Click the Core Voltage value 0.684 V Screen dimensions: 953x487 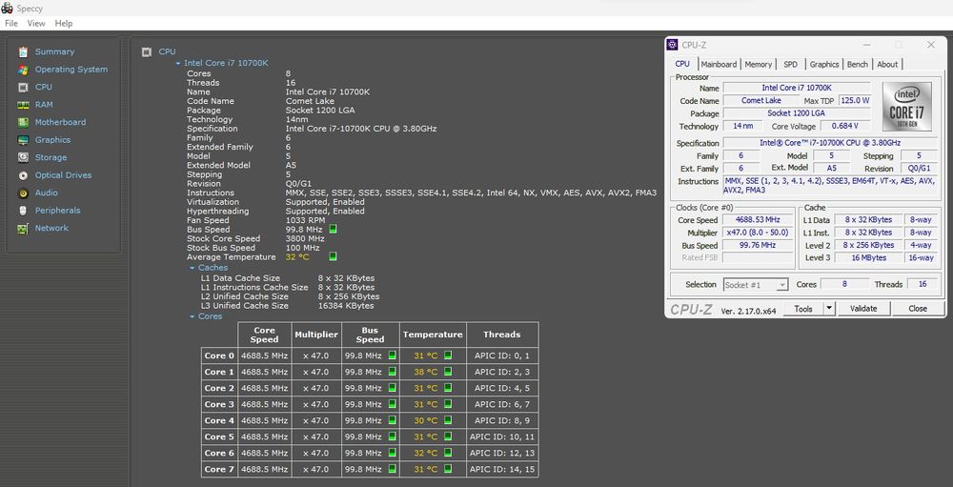844,127
